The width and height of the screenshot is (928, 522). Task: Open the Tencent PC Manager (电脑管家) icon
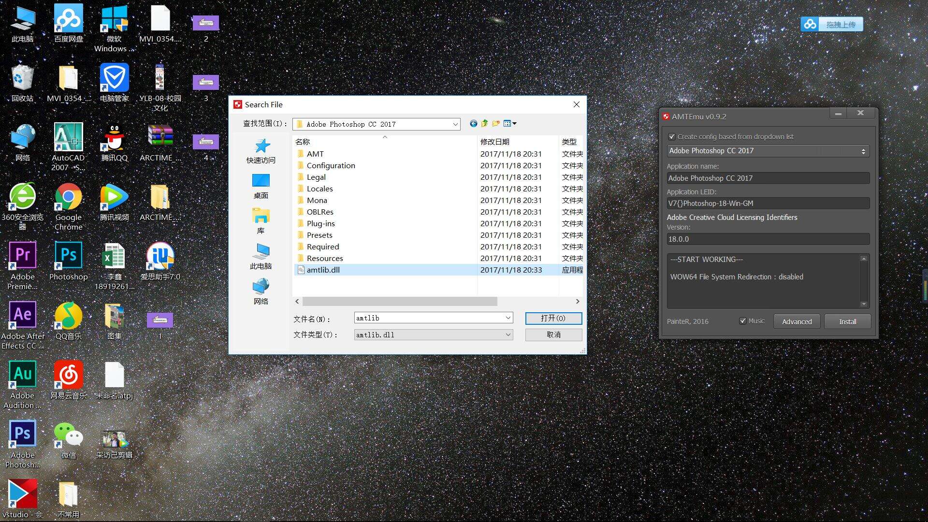(114, 83)
